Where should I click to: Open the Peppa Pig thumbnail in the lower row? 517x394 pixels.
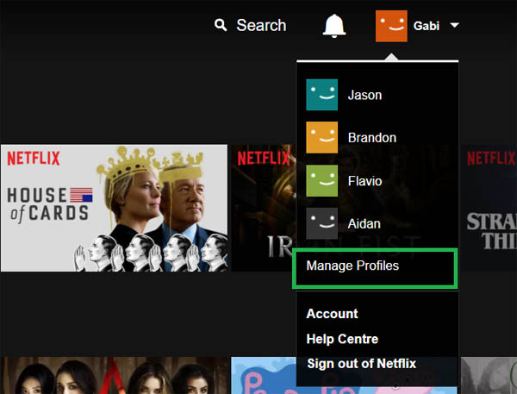[265, 376]
